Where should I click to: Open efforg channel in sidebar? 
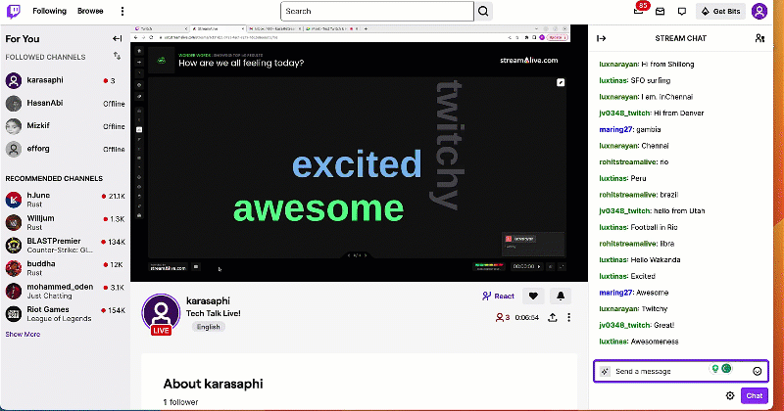pyautogui.click(x=65, y=149)
